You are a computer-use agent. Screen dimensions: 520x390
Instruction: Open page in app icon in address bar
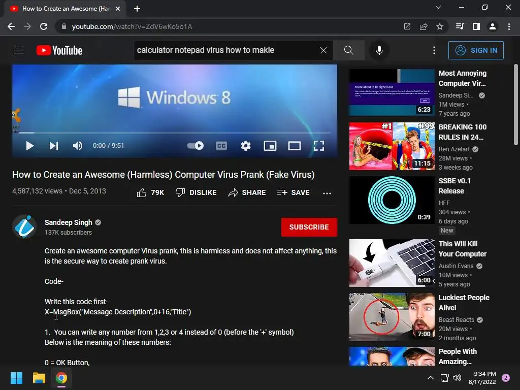pyautogui.click(x=407, y=26)
